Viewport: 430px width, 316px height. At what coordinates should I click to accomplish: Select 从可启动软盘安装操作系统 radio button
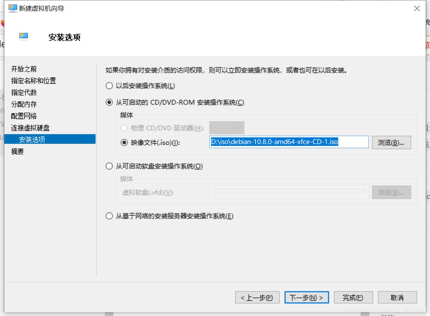coord(109,166)
